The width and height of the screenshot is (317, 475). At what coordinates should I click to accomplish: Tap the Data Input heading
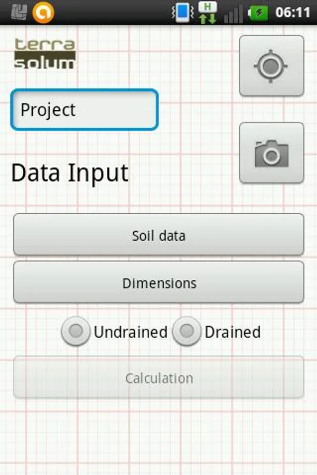70,173
